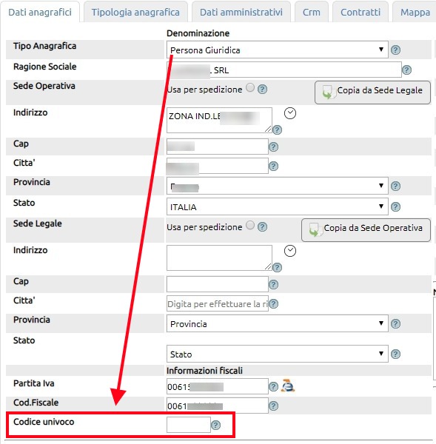Click the help icon beside Tipo Anagrafica

[395, 50]
